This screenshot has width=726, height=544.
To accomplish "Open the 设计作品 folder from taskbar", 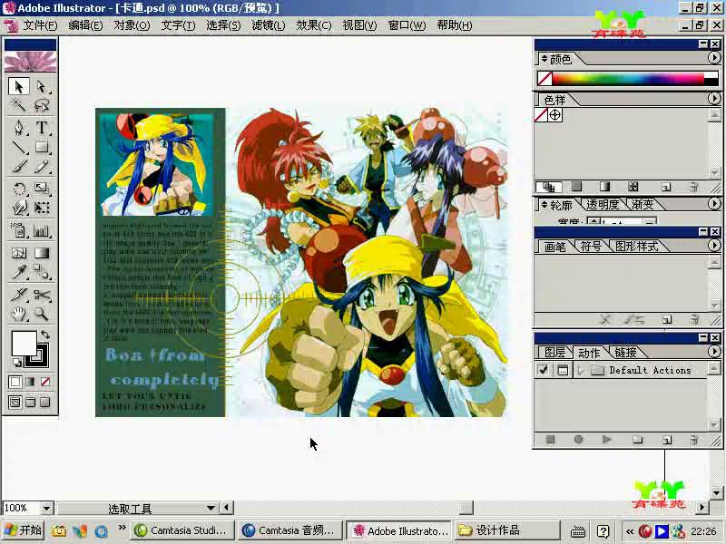I will coord(506,530).
